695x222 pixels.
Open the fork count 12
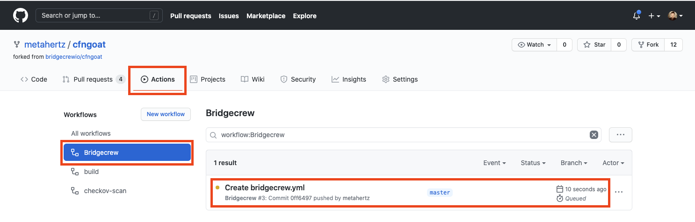point(673,45)
